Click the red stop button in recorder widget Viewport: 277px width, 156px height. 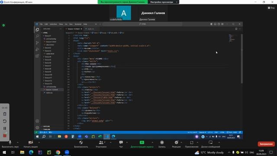(x=5, y=136)
